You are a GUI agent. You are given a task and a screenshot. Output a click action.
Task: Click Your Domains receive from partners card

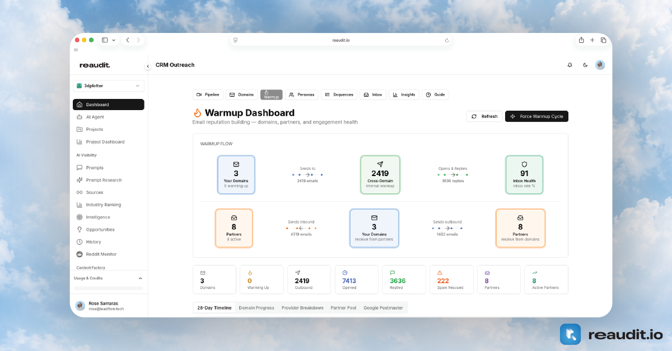[374, 228]
